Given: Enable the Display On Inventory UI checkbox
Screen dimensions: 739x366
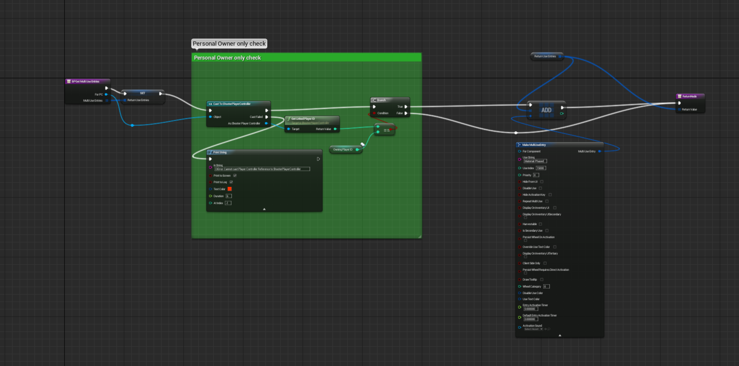Looking at the screenshot, I should click(x=555, y=208).
